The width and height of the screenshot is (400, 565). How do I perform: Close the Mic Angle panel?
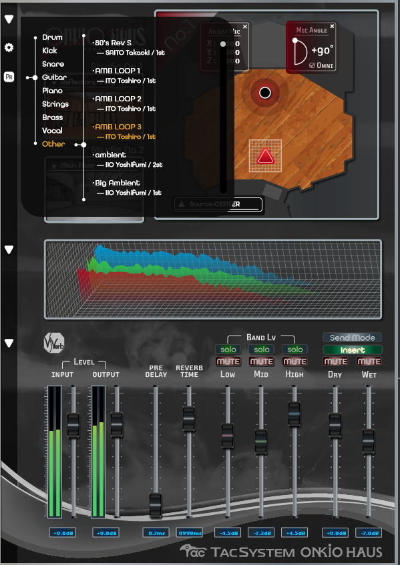[x=332, y=26]
